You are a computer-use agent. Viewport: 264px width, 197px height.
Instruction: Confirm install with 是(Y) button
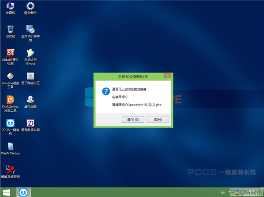tap(133, 120)
